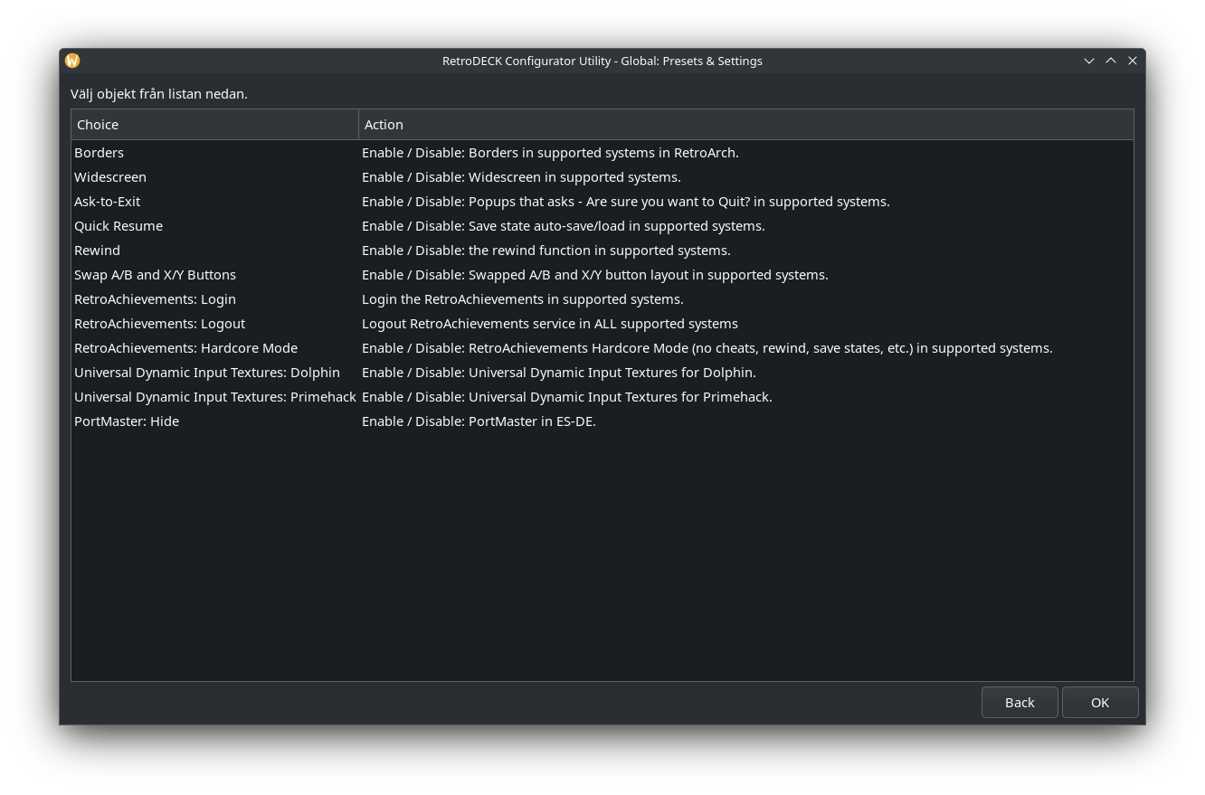Screen dimensions: 1205x795
Task: Minimize the window with the down chevron
Action: point(1089,61)
